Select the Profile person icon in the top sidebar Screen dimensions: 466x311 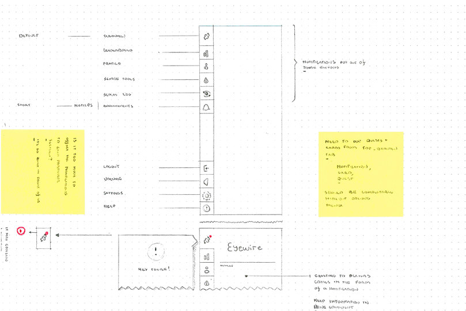206,66
